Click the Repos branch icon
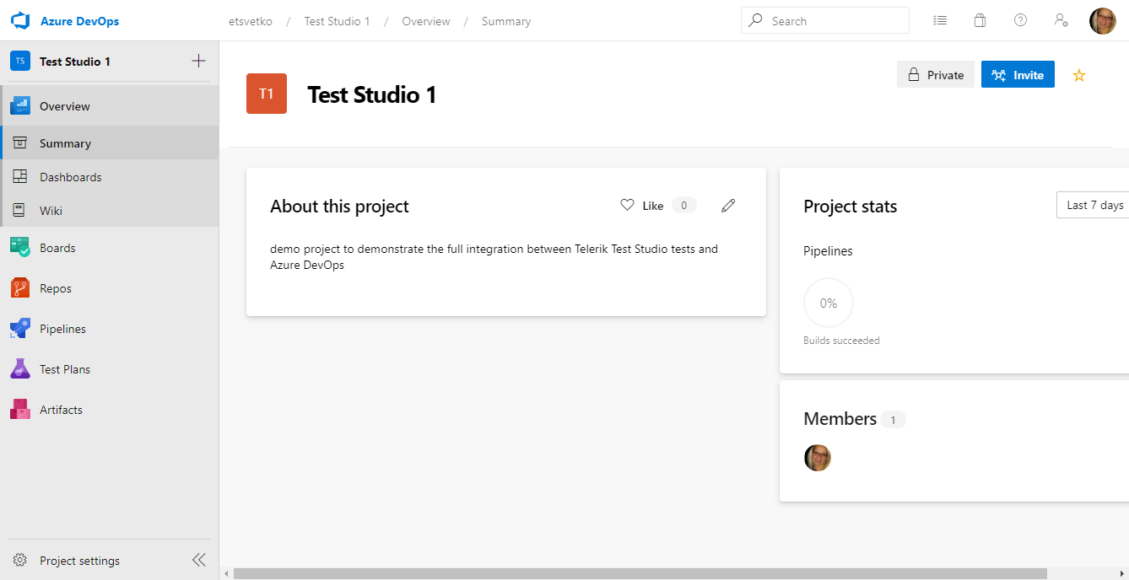This screenshot has width=1129, height=580. (x=20, y=288)
